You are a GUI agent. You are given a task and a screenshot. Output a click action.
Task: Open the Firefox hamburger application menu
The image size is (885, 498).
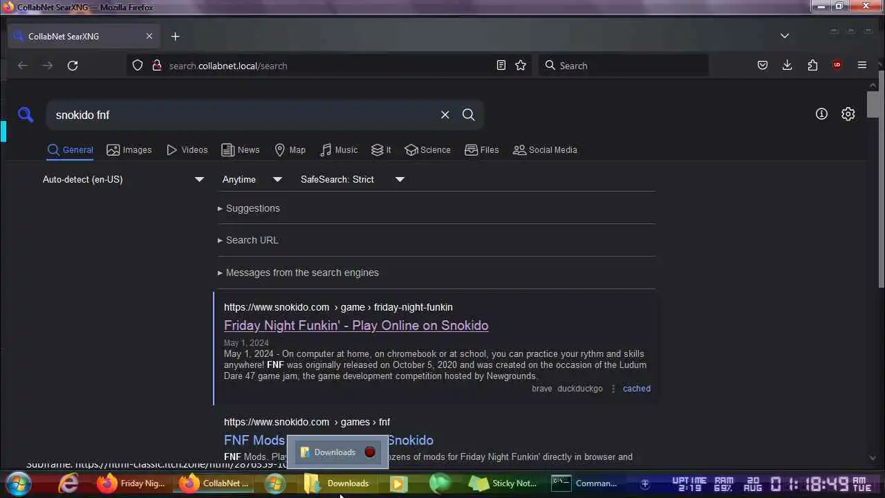(x=862, y=66)
